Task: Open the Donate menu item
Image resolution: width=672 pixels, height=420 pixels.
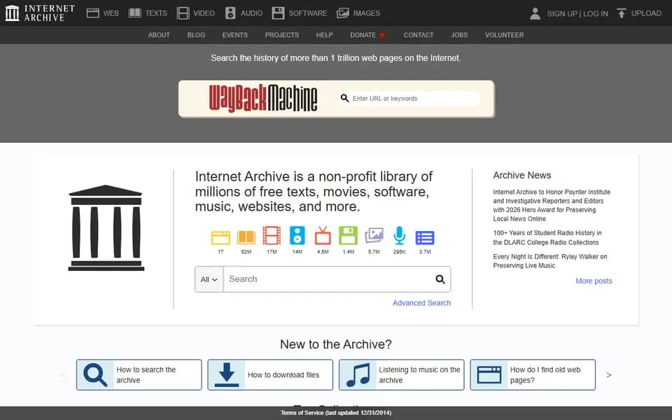Action: (x=367, y=35)
